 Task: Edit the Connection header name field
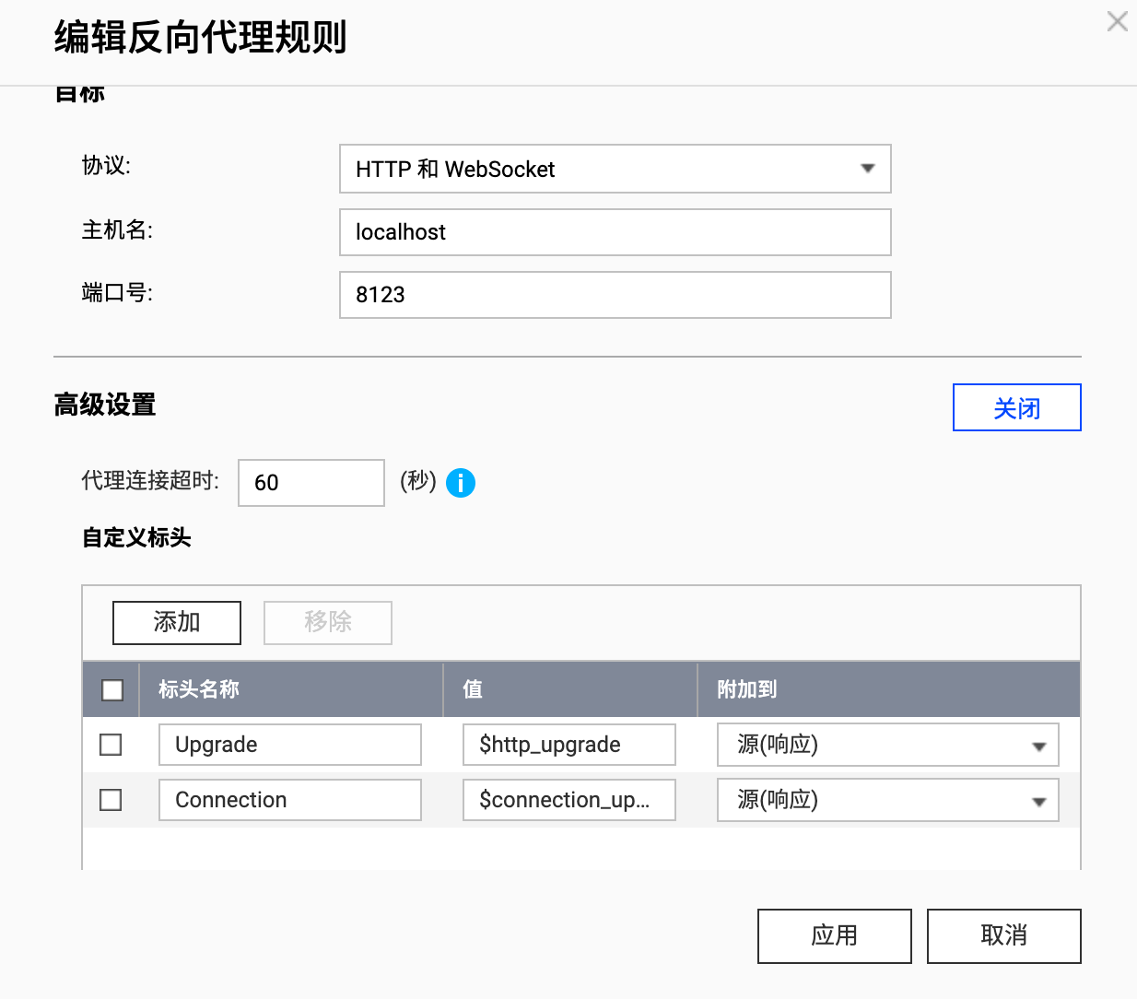(289, 800)
